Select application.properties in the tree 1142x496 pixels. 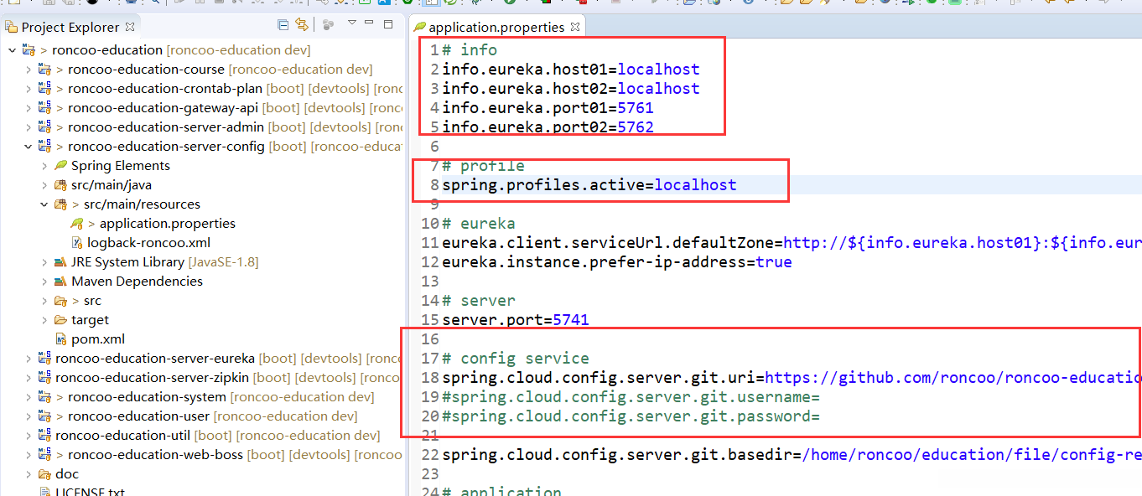[167, 224]
